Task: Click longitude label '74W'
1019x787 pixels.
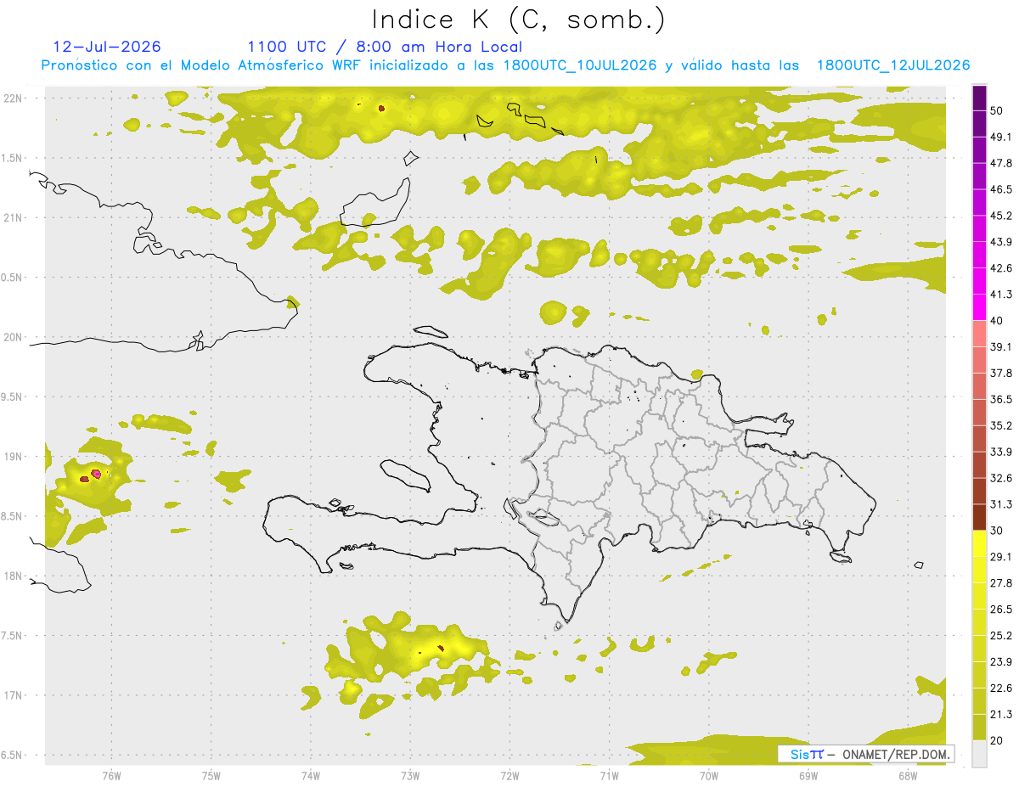Action: (310, 776)
